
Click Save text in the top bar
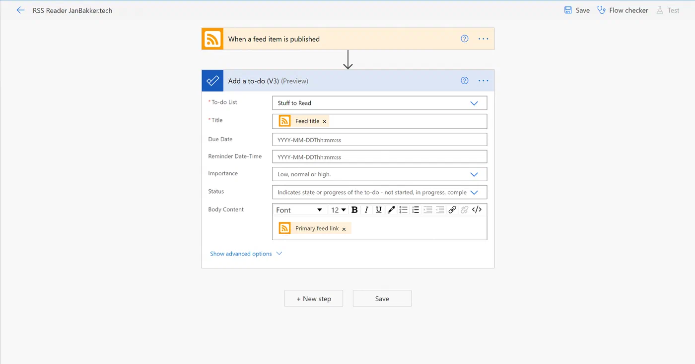pyautogui.click(x=583, y=10)
